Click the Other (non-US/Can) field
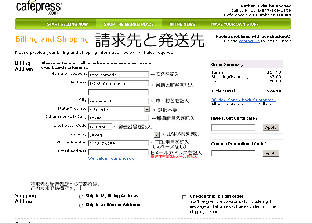The image size is (312, 224). (119, 118)
